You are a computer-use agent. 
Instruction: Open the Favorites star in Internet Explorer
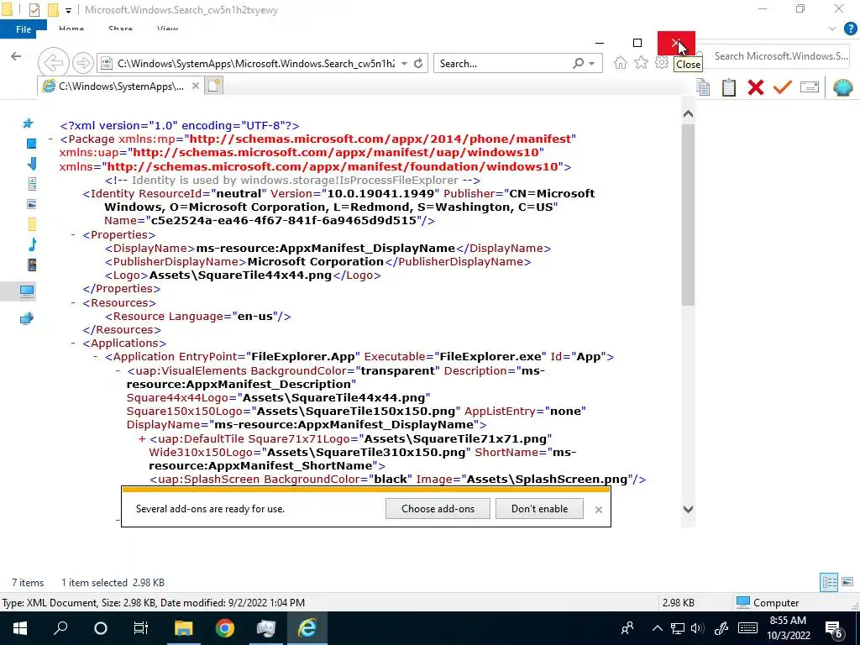641,63
